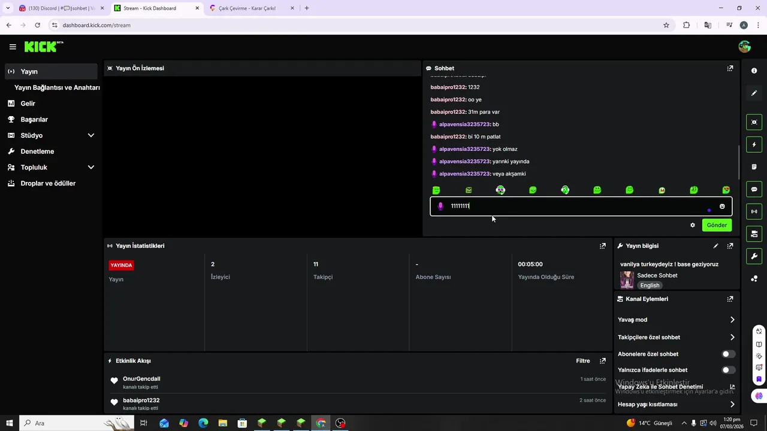767x431 pixels.
Task: Open the Windows Start menu
Action: [9, 423]
